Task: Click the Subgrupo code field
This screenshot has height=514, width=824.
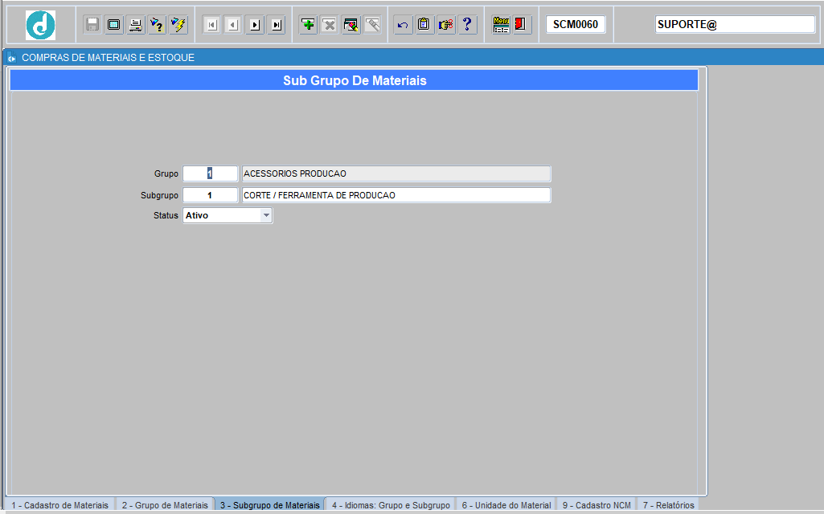Action: pyautogui.click(x=210, y=195)
